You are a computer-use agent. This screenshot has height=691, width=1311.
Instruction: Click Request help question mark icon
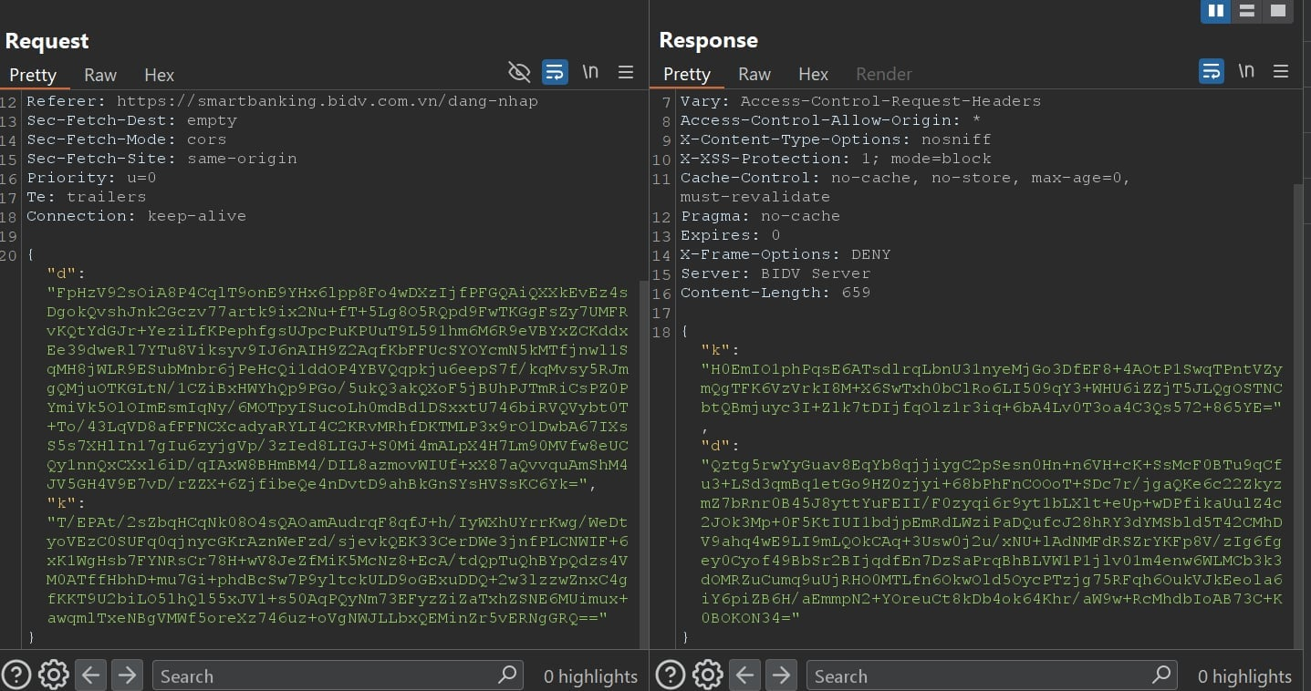[x=17, y=675]
